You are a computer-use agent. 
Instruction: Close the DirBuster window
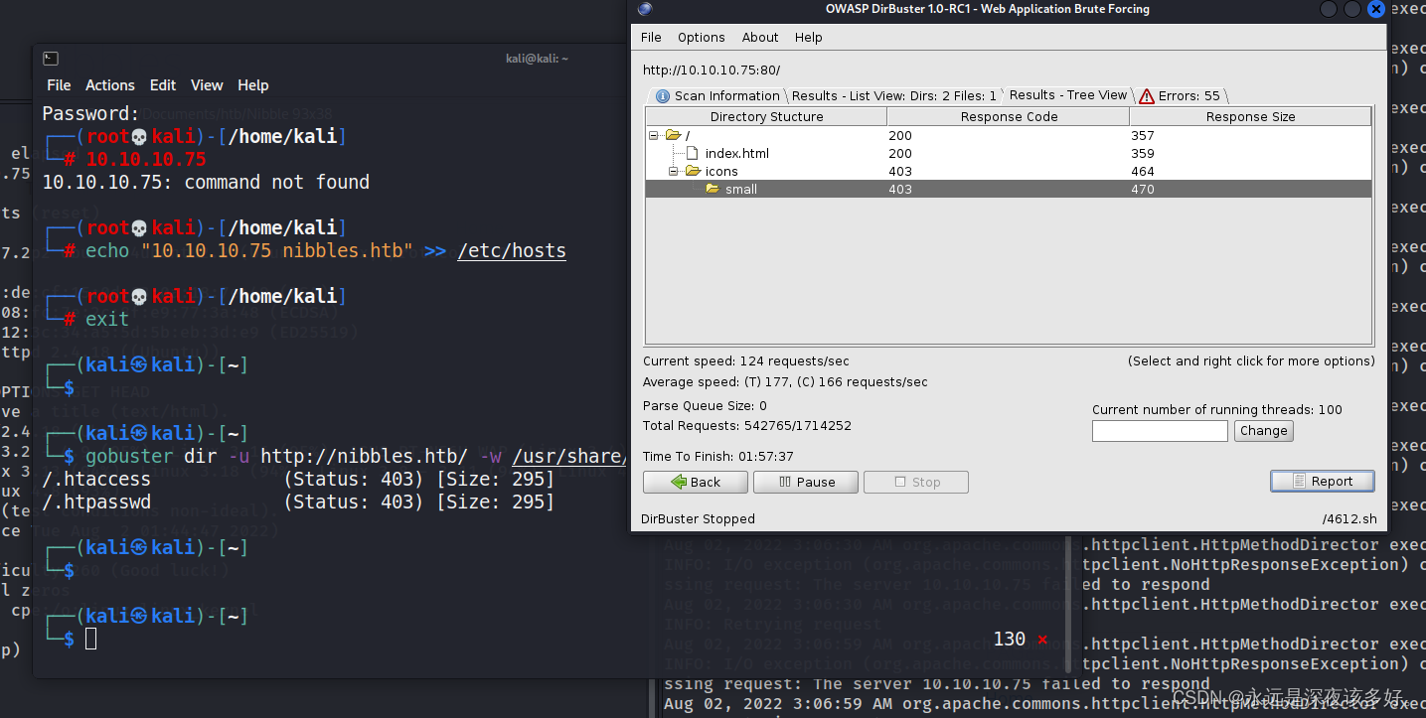tap(1375, 9)
